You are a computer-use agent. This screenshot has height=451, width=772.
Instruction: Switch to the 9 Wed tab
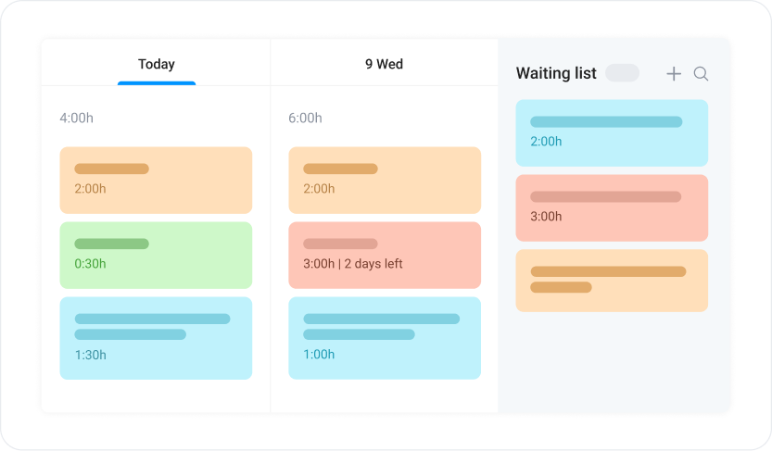pyautogui.click(x=384, y=64)
